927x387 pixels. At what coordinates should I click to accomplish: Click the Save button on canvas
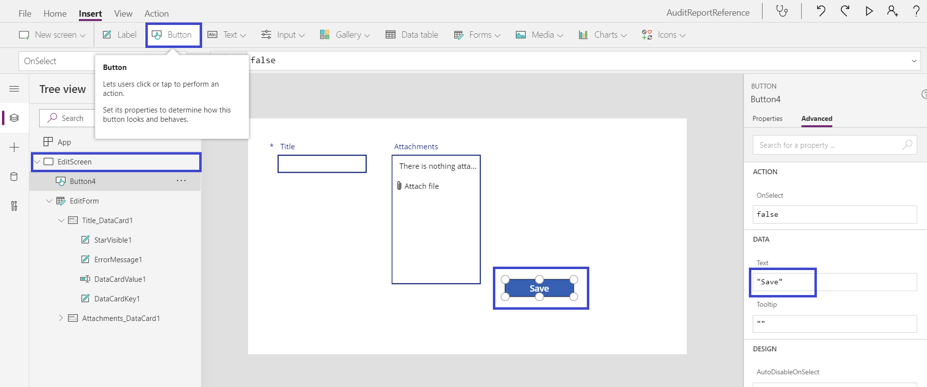click(539, 288)
